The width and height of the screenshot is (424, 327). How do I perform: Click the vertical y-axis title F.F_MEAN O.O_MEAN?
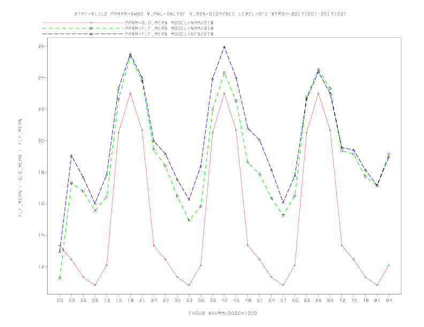[20, 168]
